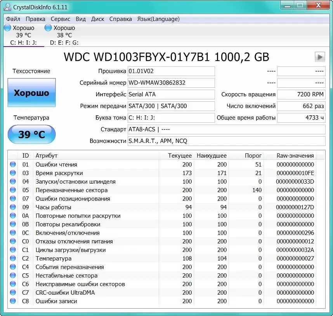The width and height of the screenshot is (333, 316).
Task: Click disk title WDC WD1003FBYX-01Y7B1 1000,2 GB
Action: click(166, 57)
